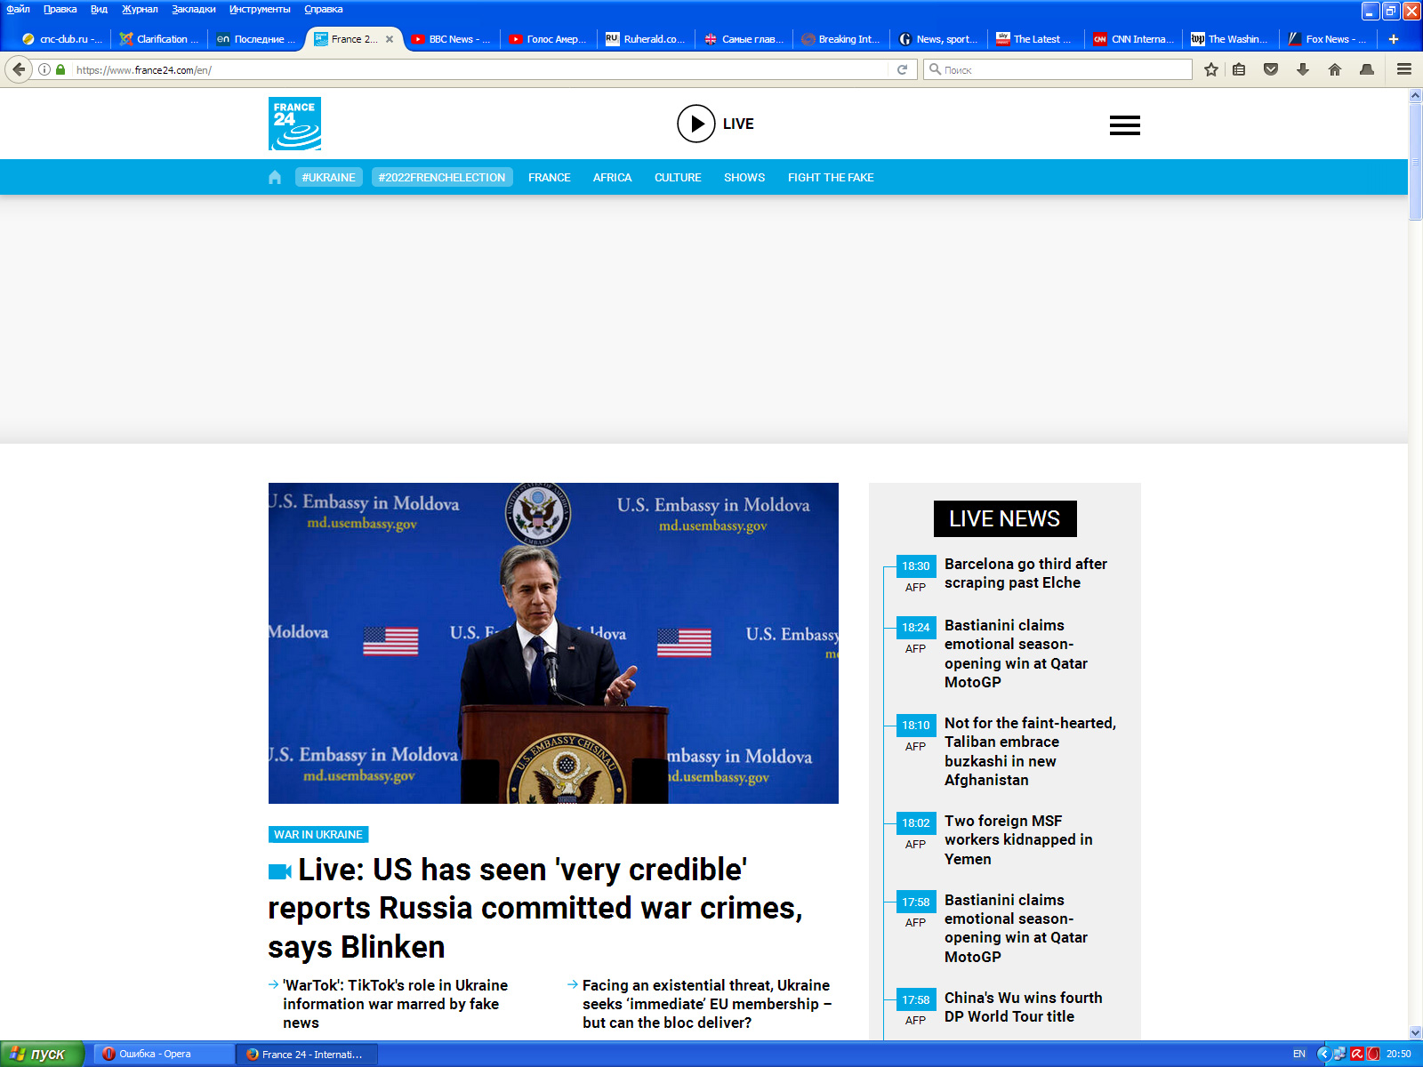Click the page vertical scrollbar thumb
Screen dimensions: 1423x1067
click(1415, 162)
